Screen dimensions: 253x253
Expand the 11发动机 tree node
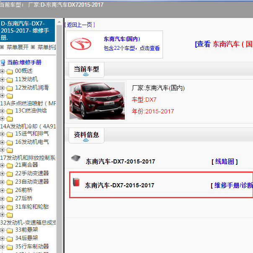pos(2,79)
